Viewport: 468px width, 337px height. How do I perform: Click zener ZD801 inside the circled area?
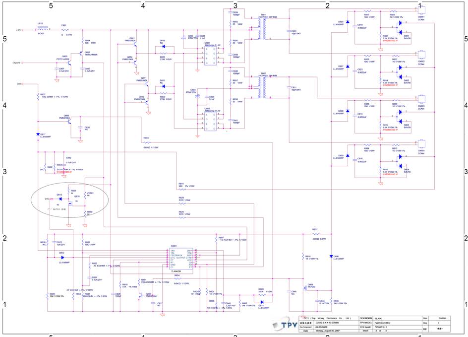click(85, 196)
